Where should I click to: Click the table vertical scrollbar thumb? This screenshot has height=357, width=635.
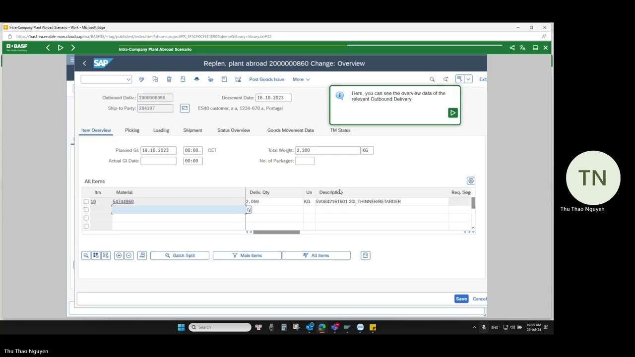[473, 203]
